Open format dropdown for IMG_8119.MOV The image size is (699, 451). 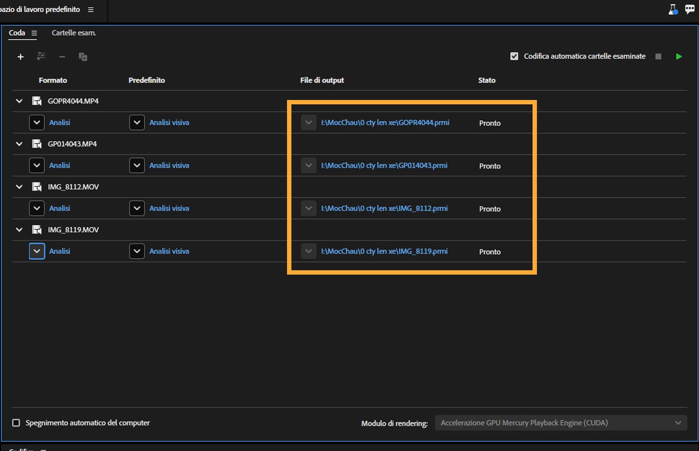point(37,251)
